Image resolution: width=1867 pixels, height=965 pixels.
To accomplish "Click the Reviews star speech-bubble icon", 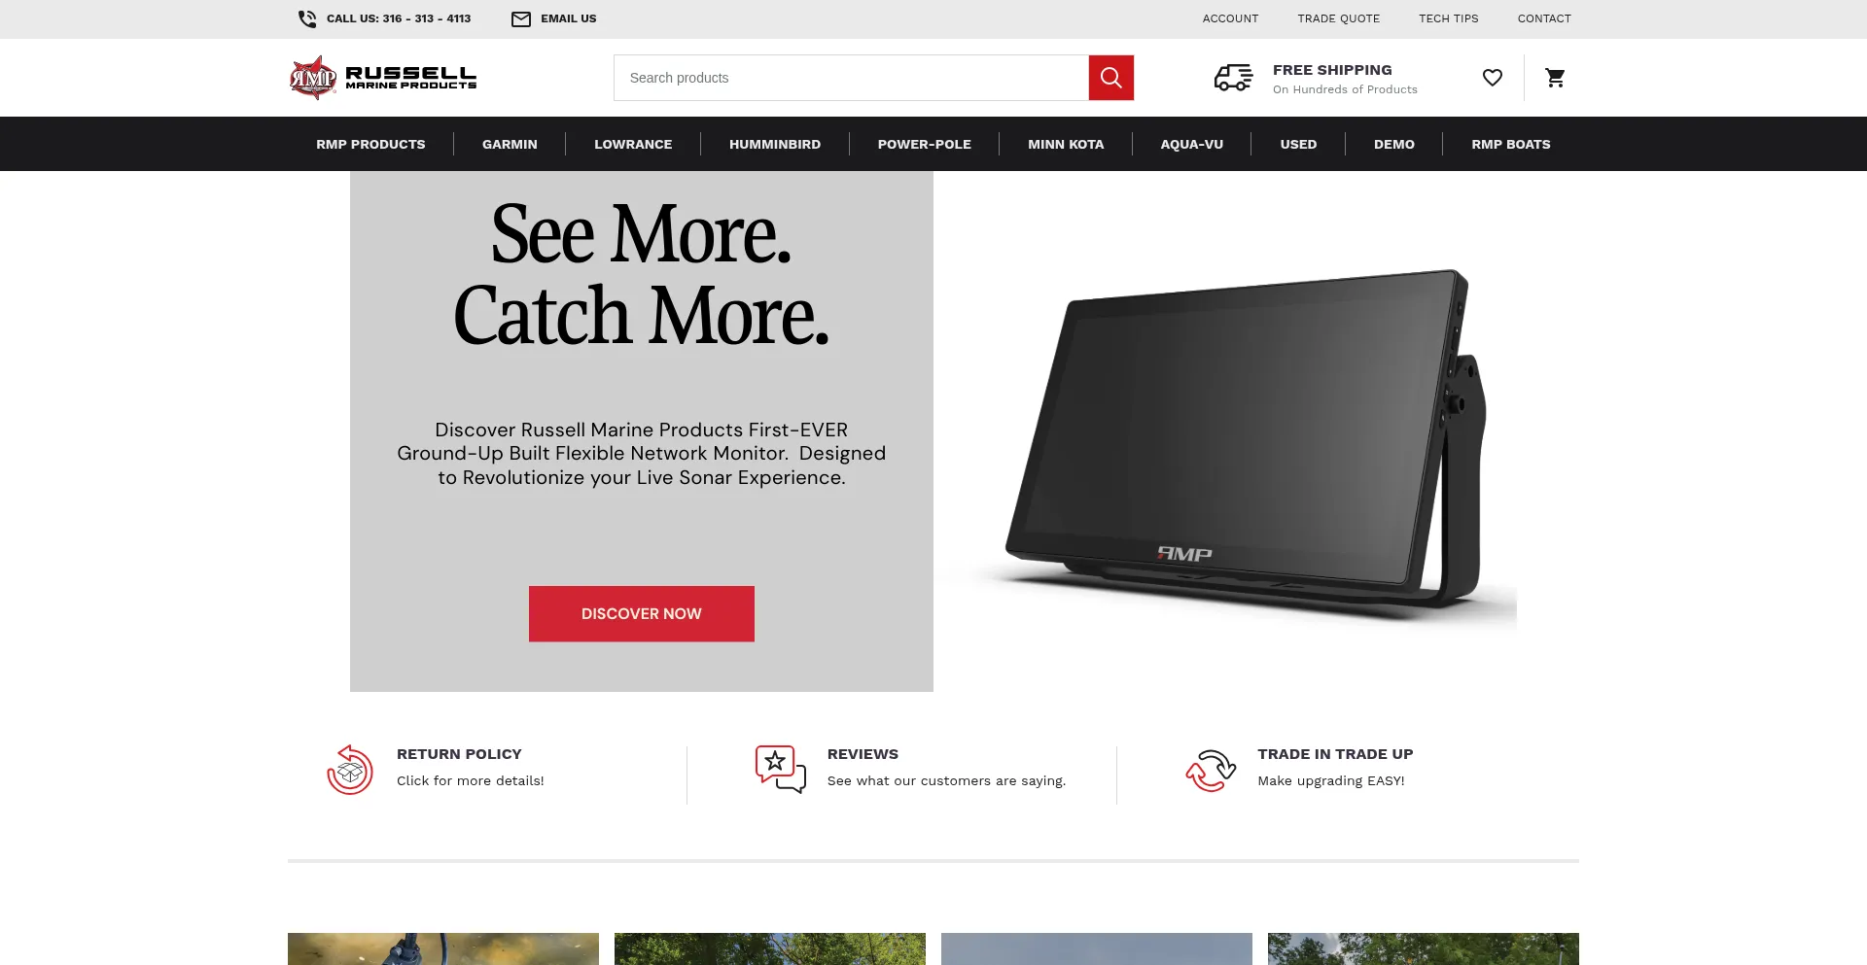I will (781, 769).
